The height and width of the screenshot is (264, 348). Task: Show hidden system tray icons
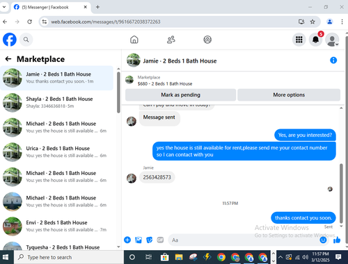280,257
